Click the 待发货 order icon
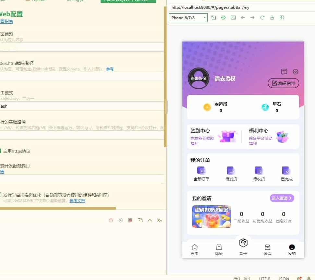Screen dimensions: 315x280 [230, 170]
